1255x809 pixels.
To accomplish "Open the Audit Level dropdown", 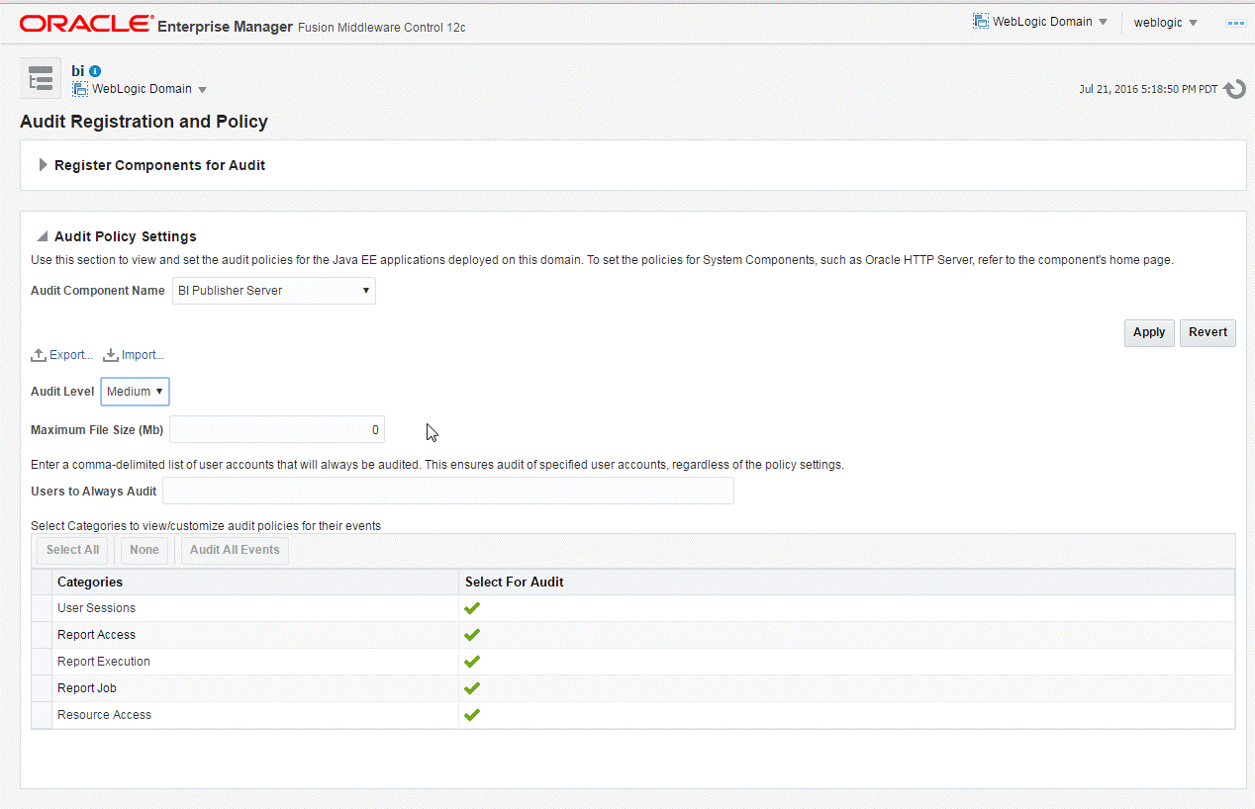I will point(135,392).
